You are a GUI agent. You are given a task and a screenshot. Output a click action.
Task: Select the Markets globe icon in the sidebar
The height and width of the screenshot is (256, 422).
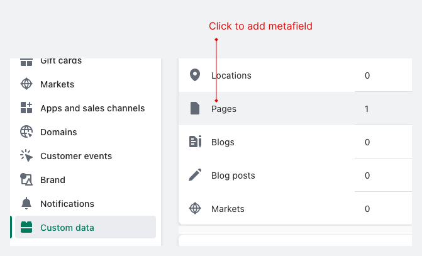click(x=26, y=84)
